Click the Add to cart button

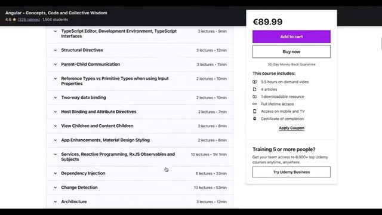(291, 36)
